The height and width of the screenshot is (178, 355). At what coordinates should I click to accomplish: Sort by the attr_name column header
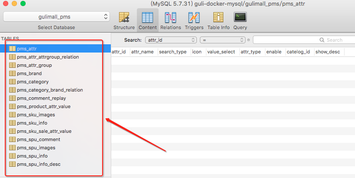(142, 52)
